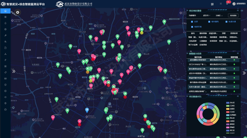This screenshot has width=247, height=138.
Task: Select the 高架桥梁 project type
Action: (x=234, y=33)
